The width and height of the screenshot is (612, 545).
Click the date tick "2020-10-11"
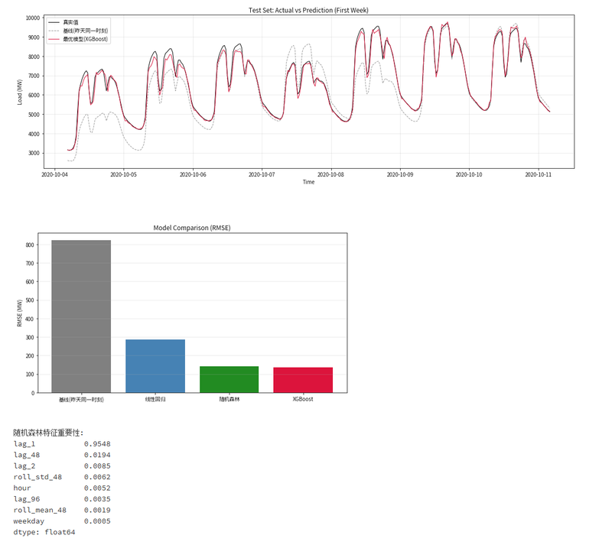(x=539, y=174)
